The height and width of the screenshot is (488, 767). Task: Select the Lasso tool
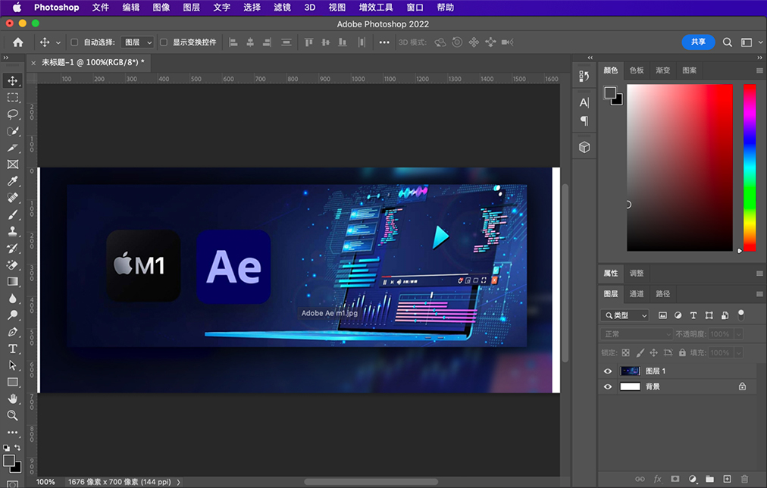[13, 114]
